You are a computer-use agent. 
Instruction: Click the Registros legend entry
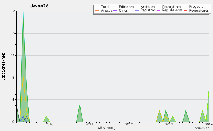145,10
